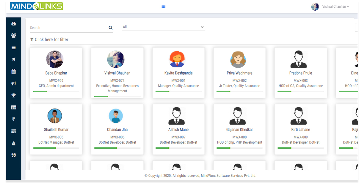The image size is (364, 186).
Task: Click employee ID MWX-008
Action: 239,137
